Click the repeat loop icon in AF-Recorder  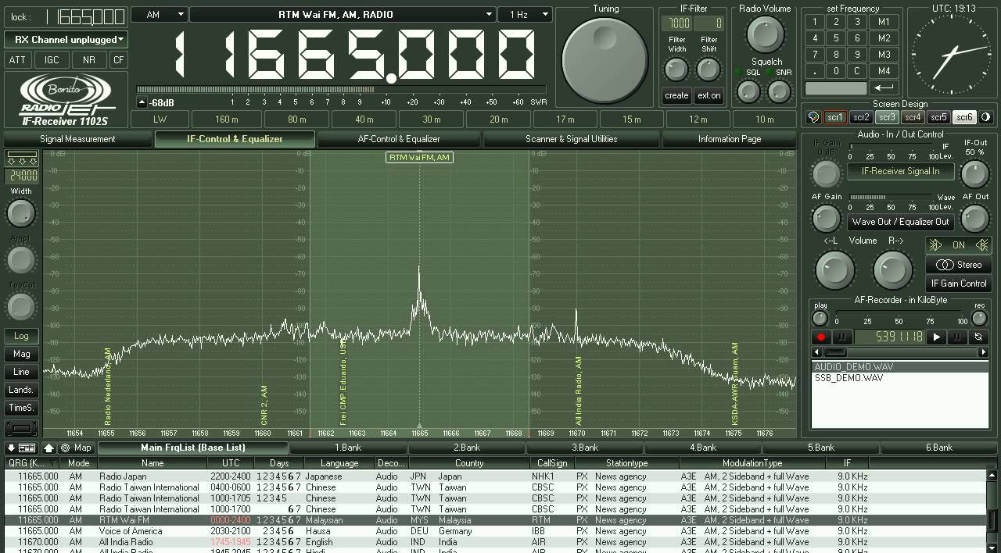coord(978,337)
